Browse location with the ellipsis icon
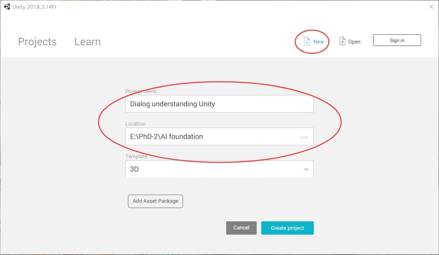 tap(304, 137)
